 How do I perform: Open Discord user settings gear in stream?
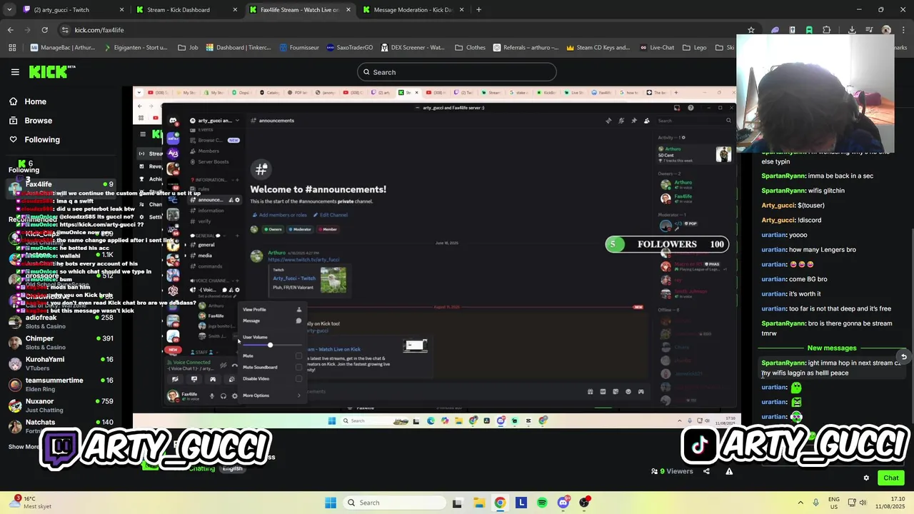click(235, 395)
